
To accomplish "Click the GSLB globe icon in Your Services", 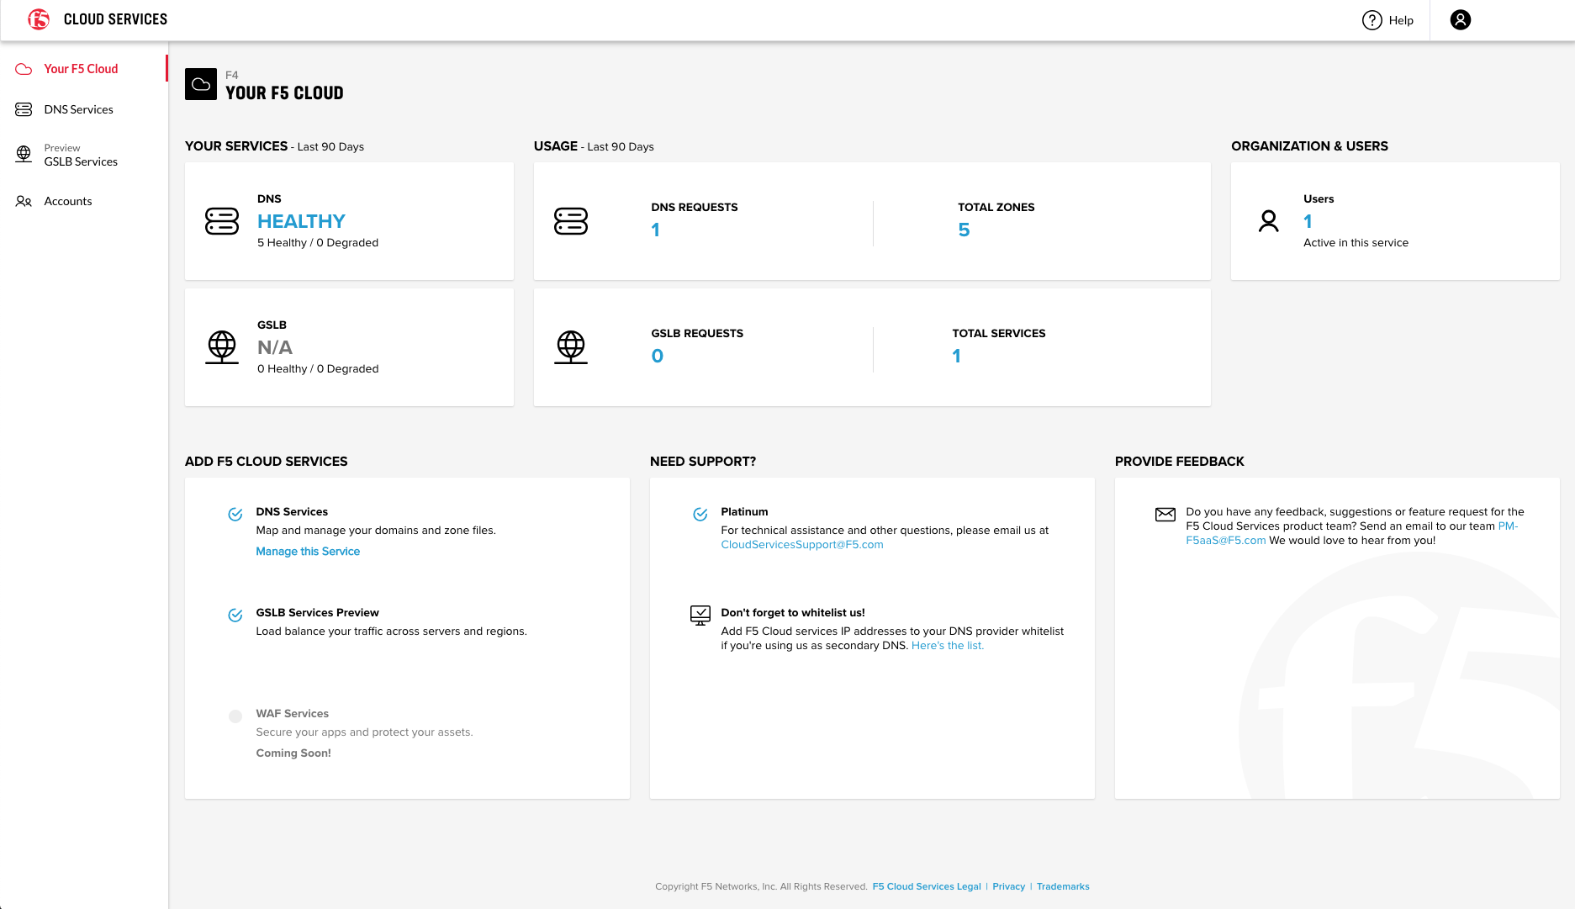I will pyautogui.click(x=222, y=346).
